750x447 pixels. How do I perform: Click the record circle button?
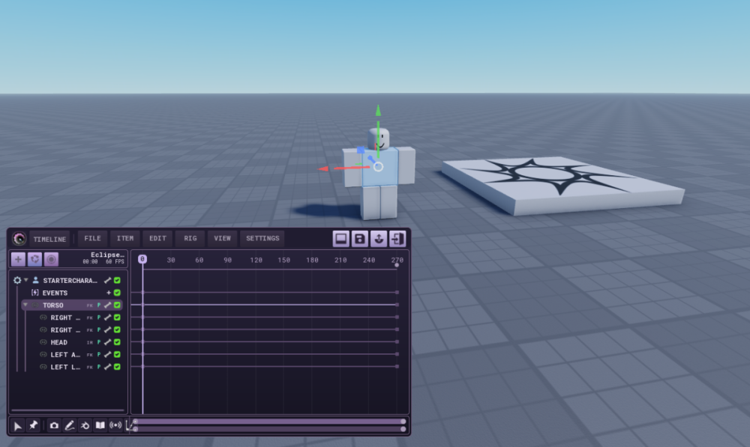pyautogui.click(x=51, y=259)
